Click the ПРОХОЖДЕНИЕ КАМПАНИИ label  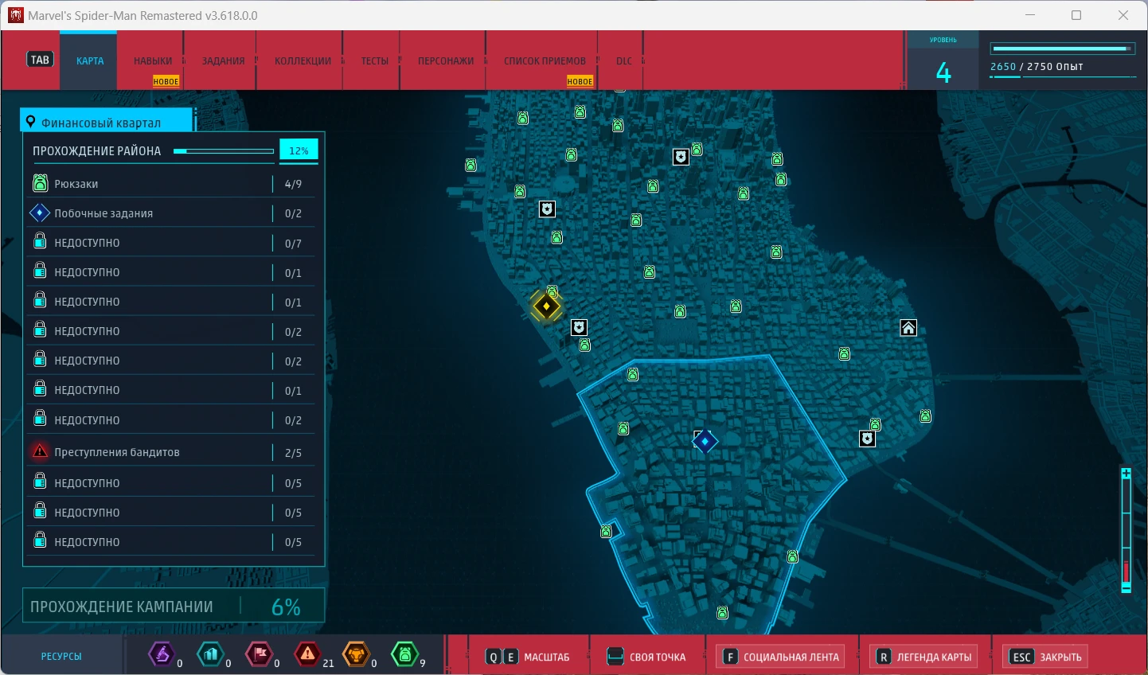coord(122,607)
